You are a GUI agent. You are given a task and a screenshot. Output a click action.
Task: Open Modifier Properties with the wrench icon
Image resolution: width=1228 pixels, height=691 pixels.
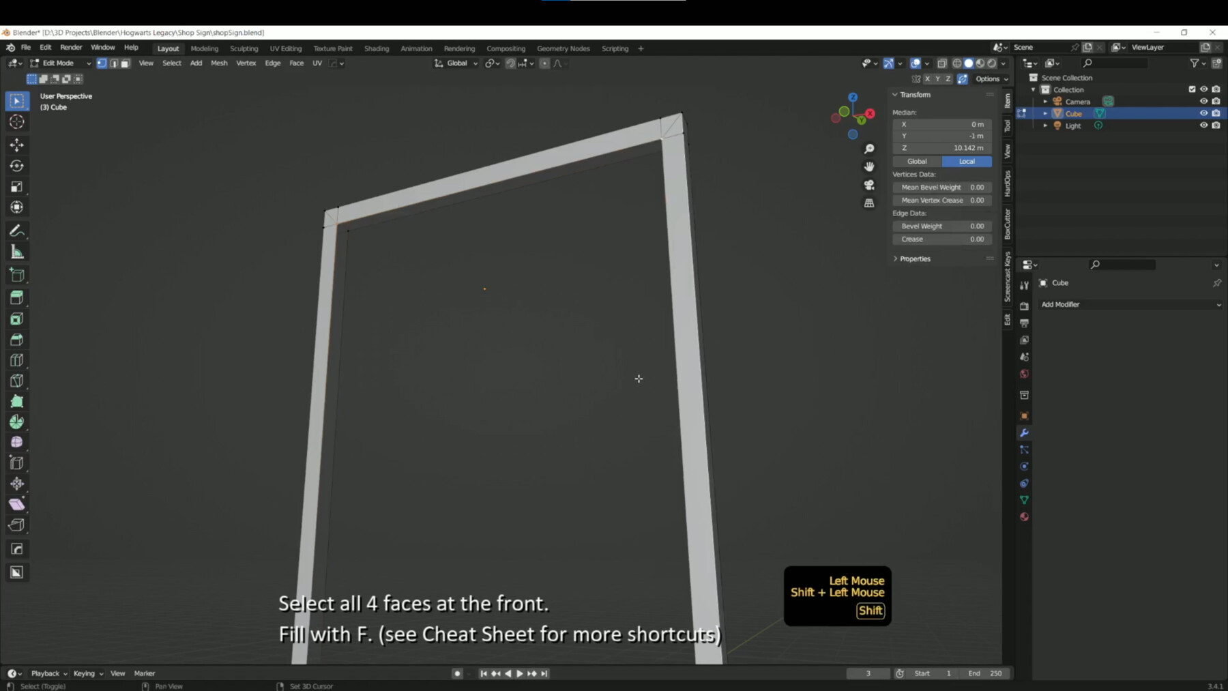pyautogui.click(x=1024, y=432)
